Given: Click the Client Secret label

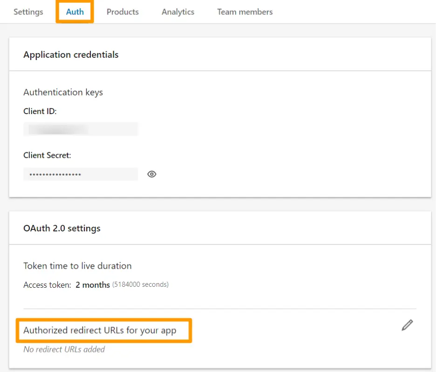Looking at the screenshot, I should (47, 155).
